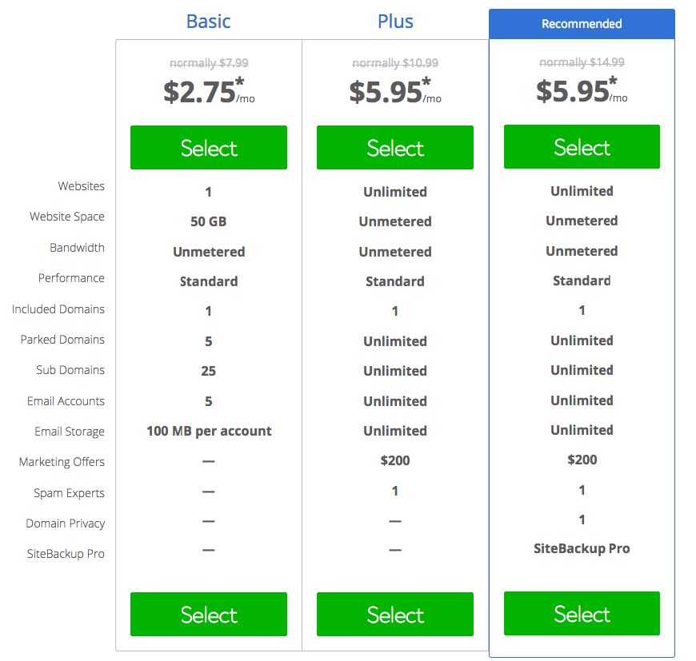Click the bottom Select button in Recommended plan
This screenshot has height=661, width=696.
(x=582, y=614)
